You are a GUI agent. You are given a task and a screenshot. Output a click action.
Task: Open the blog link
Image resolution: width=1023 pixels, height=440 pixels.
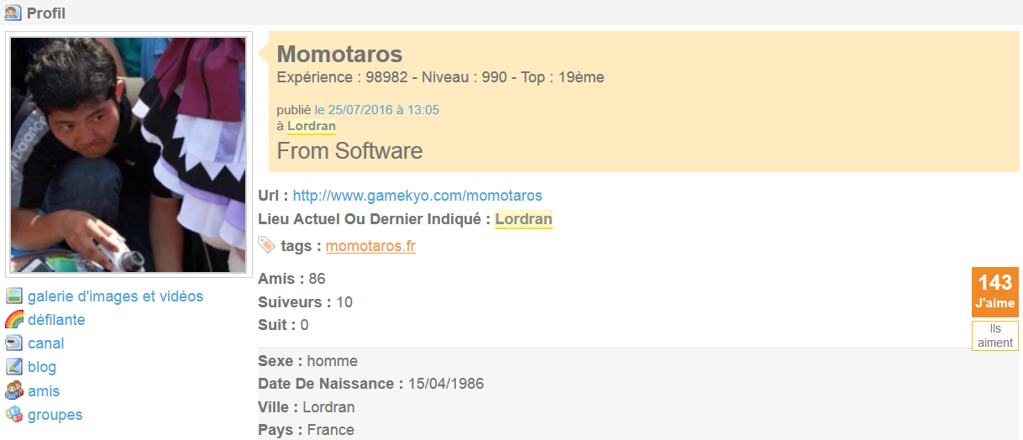(42, 367)
